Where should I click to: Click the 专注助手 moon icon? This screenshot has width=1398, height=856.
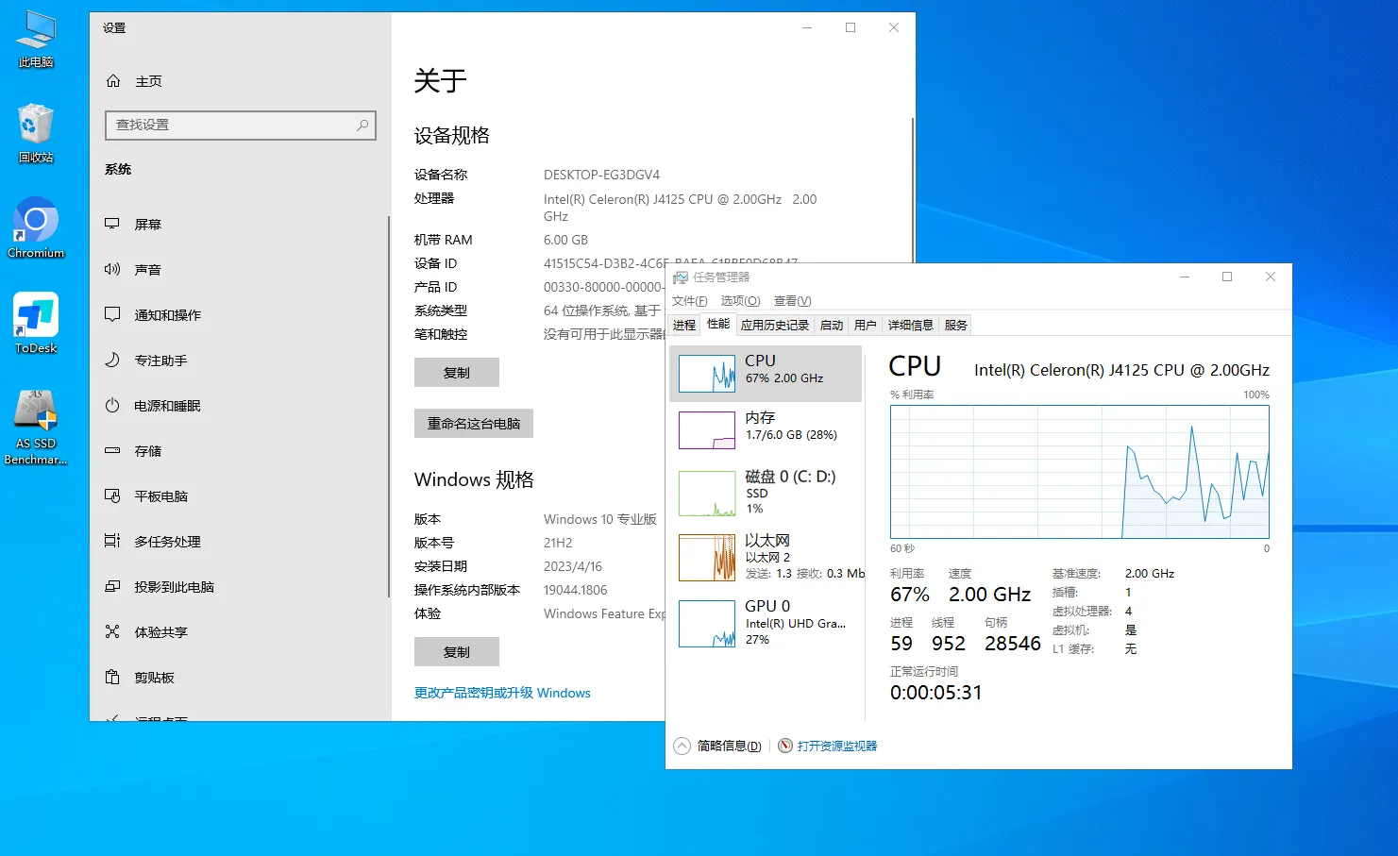point(112,360)
